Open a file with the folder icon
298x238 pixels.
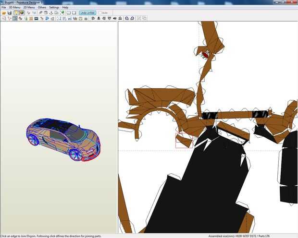coord(4,13)
